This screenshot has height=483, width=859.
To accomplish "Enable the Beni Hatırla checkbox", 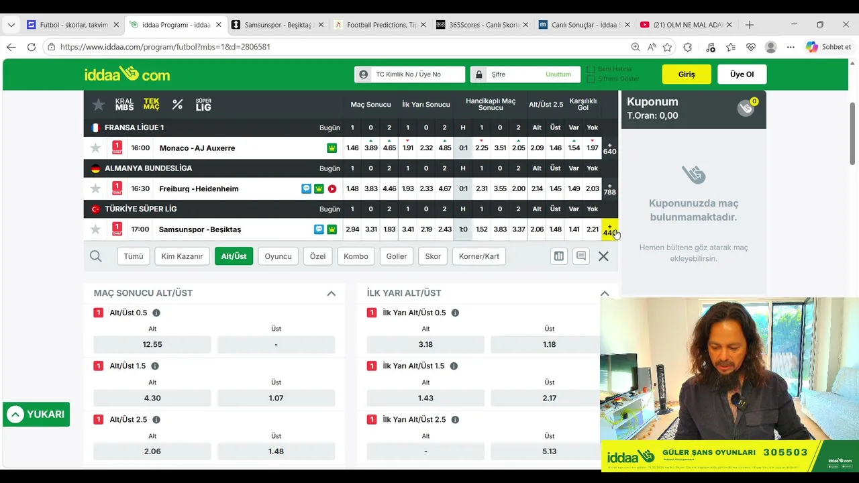I will point(591,69).
